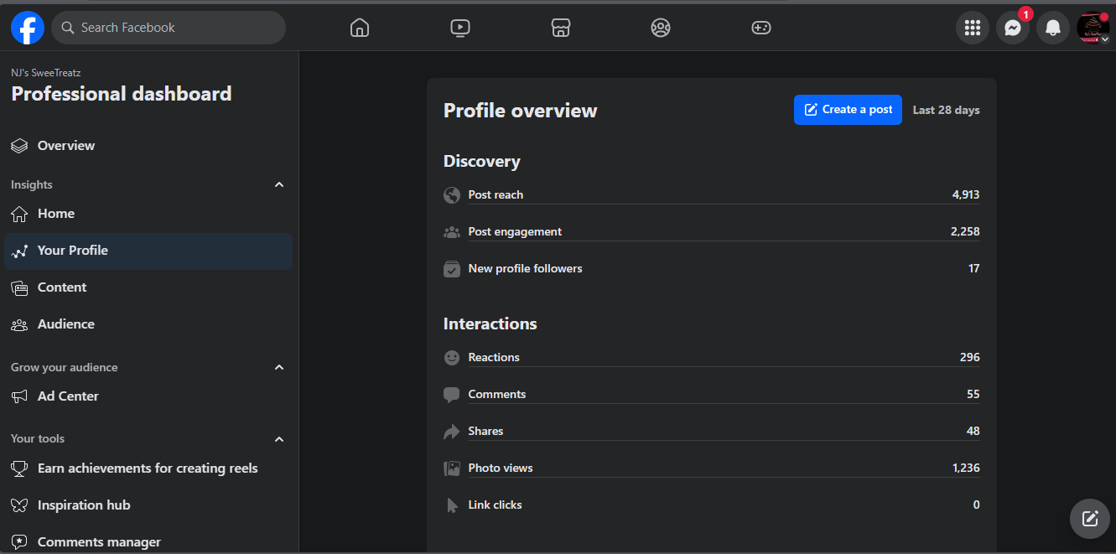Open the Photo views metric row
This screenshot has width=1116, height=554.
point(711,469)
